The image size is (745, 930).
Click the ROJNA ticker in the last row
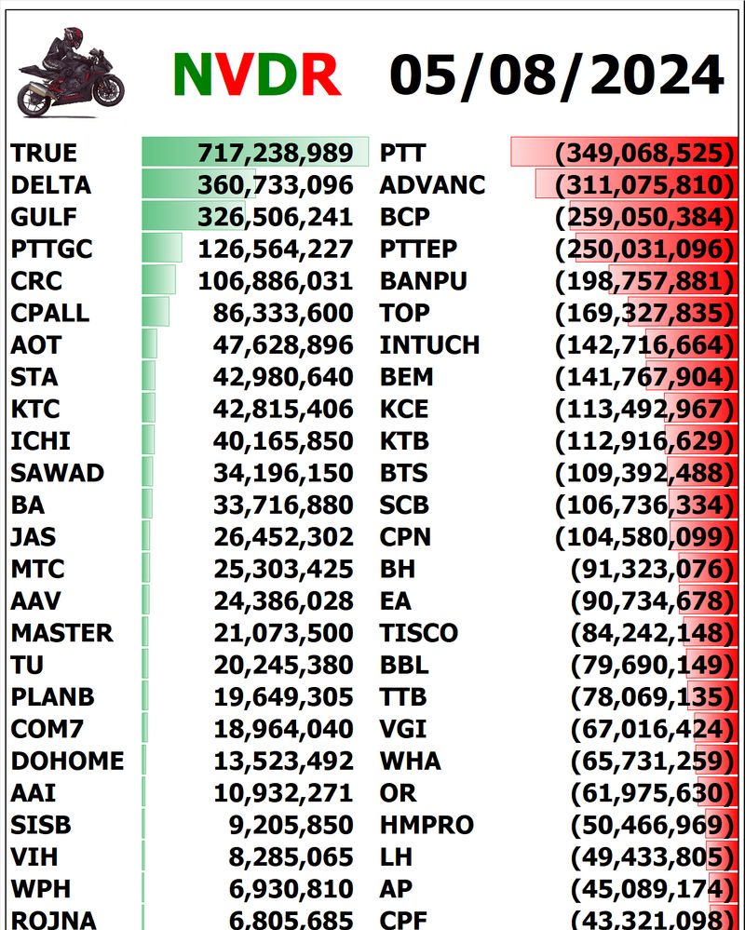point(53,920)
